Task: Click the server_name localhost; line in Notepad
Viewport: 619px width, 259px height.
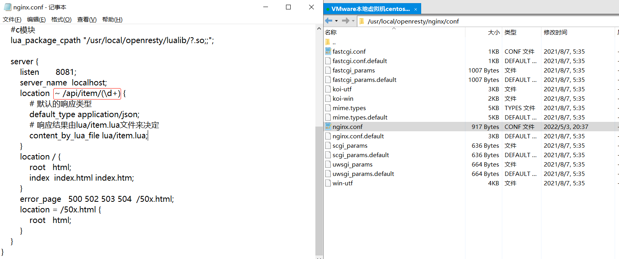Action: pyautogui.click(x=63, y=83)
